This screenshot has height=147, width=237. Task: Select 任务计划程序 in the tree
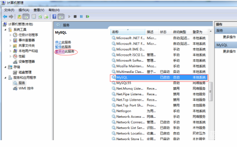coord(28,35)
